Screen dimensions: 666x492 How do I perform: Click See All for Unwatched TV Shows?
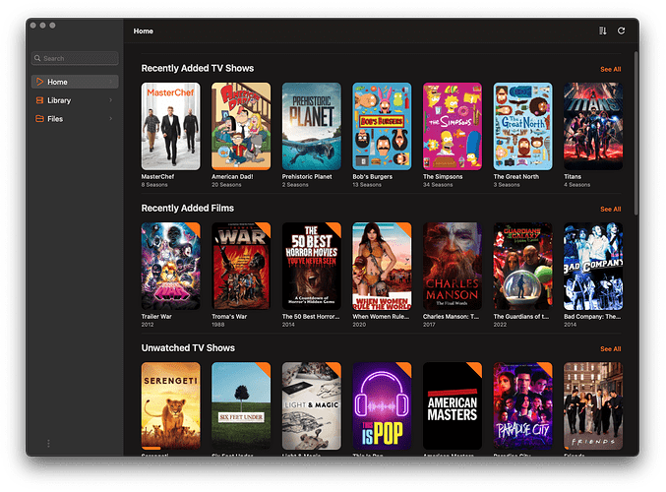(610, 348)
